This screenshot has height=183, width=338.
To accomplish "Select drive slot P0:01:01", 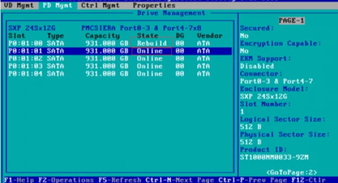I will [x=26, y=51].
